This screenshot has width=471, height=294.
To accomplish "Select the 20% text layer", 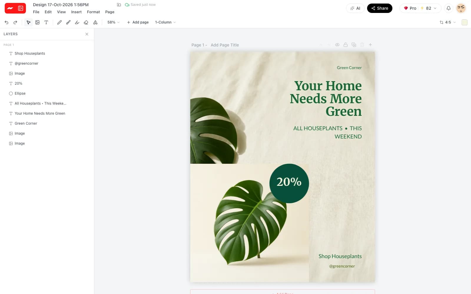I will point(47,83).
